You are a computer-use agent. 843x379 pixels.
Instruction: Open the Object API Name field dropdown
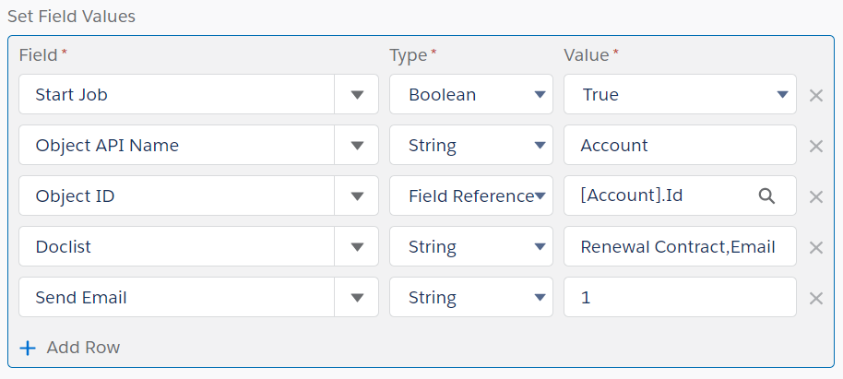tap(357, 145)
